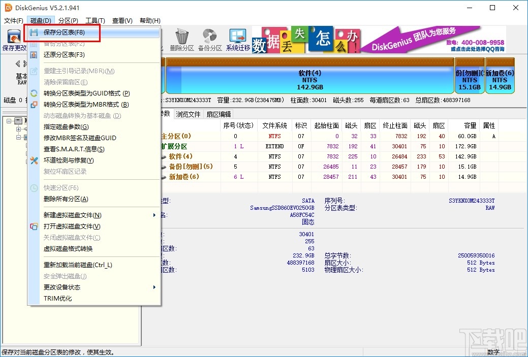Click the previous disk left arrow
The height and width of the screenshot is (357, 528).
click(x=18, y=64)
